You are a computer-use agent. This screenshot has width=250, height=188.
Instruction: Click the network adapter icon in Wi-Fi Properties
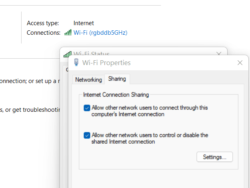click(76, 62)
